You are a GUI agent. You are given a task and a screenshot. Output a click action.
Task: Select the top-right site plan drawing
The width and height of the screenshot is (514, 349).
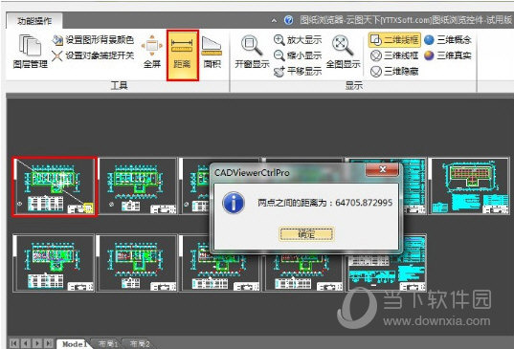(469, 185)
